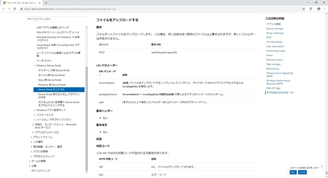Expand the ゲームの開発 node
This screenshot has height=178, width=328.
pos(30,161)
